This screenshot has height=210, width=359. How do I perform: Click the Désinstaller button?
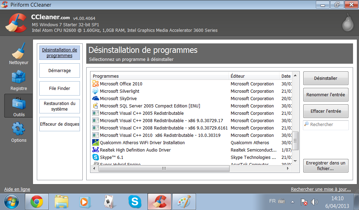(326, 78)
